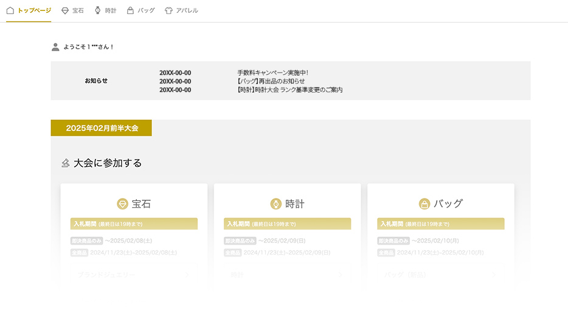Screen dimensions: 568x324
Task: Click the gold jewelry icon on 宝石 card
Action: (122, 204)
